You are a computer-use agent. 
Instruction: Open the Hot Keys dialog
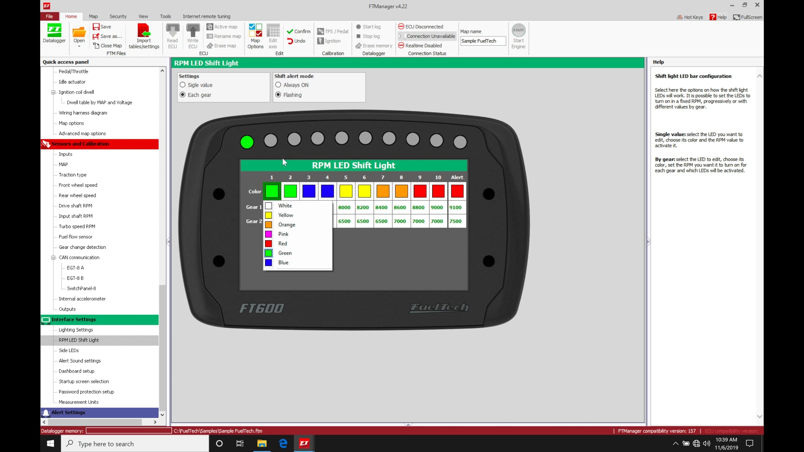coord(690,17)
